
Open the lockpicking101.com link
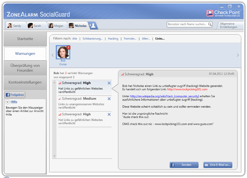(x=187, y=89)
